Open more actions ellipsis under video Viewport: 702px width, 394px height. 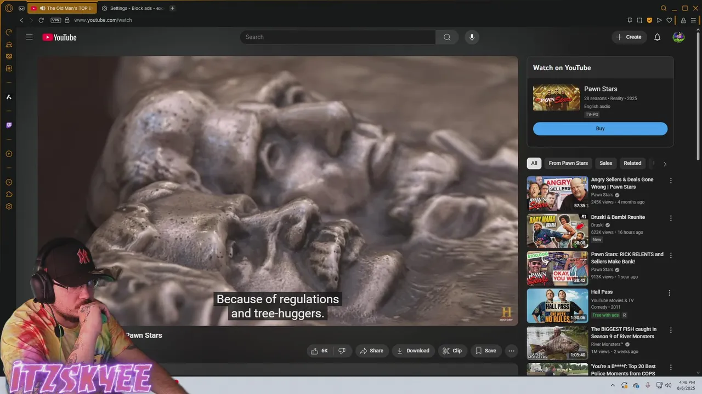click(x=511, y=351)
